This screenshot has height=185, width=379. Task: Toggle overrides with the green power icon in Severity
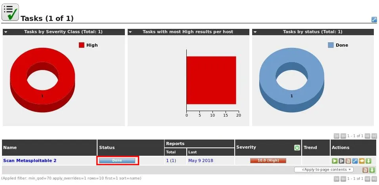297,147
